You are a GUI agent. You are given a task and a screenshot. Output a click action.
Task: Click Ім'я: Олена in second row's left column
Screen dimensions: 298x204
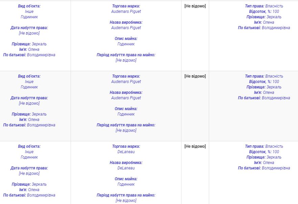click(29, 120)
